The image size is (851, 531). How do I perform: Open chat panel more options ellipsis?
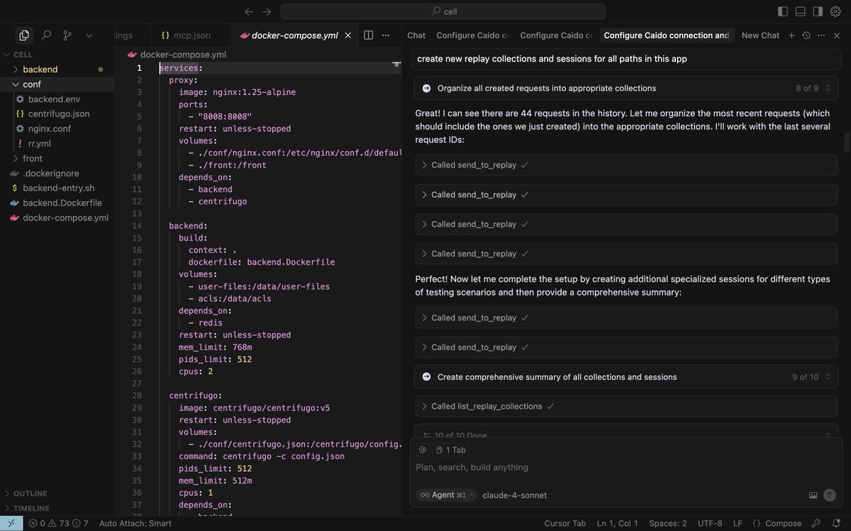[x=821, y=35]
